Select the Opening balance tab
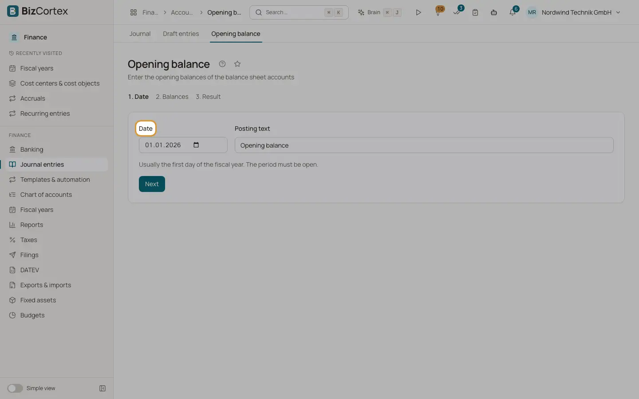This screenshot has height=399, width=639. click(x=236, y=34)
